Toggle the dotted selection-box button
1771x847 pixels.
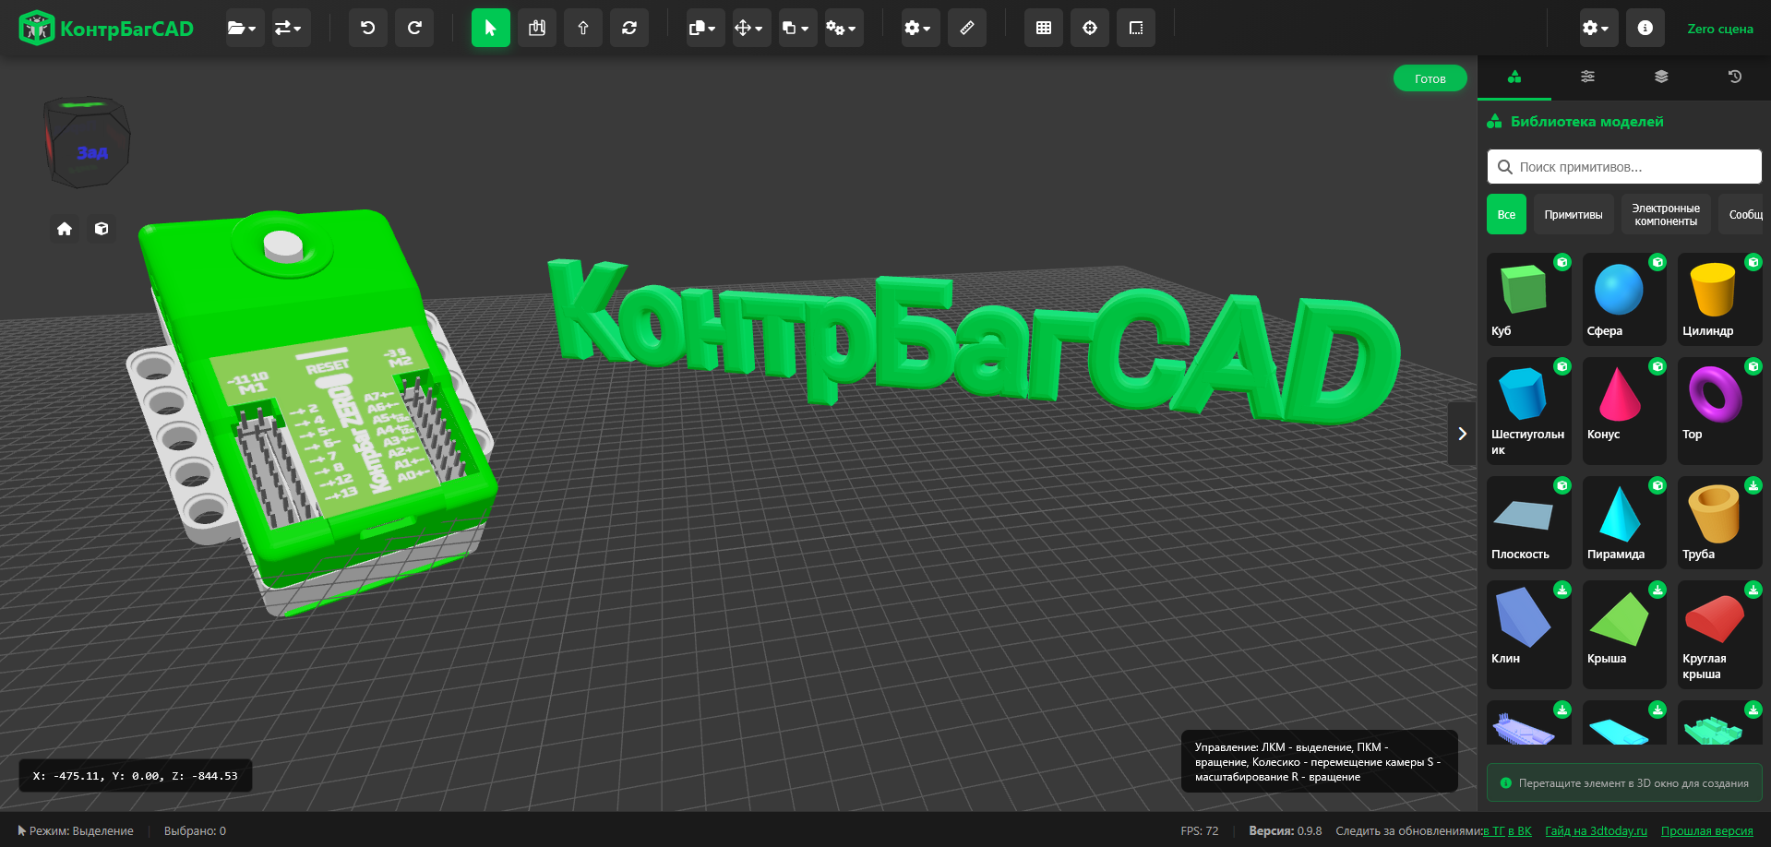click(x=1135, y=29)
